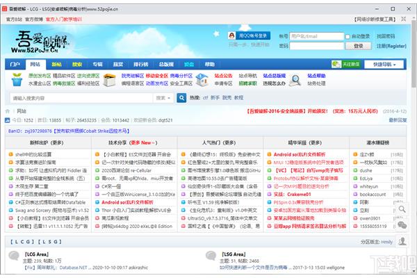This screenshot has height=278, width=417.
Task: Click the green rank icon beside 2020西湖论剑 re-Cellular
Action: tap(97, 170)
